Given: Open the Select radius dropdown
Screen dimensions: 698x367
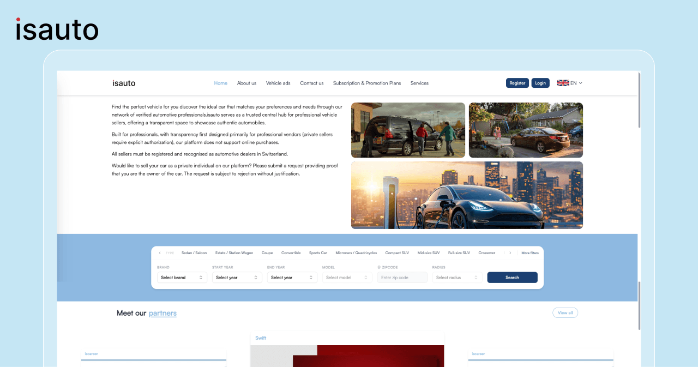Looking at the screenshot, I should [458, 278].
